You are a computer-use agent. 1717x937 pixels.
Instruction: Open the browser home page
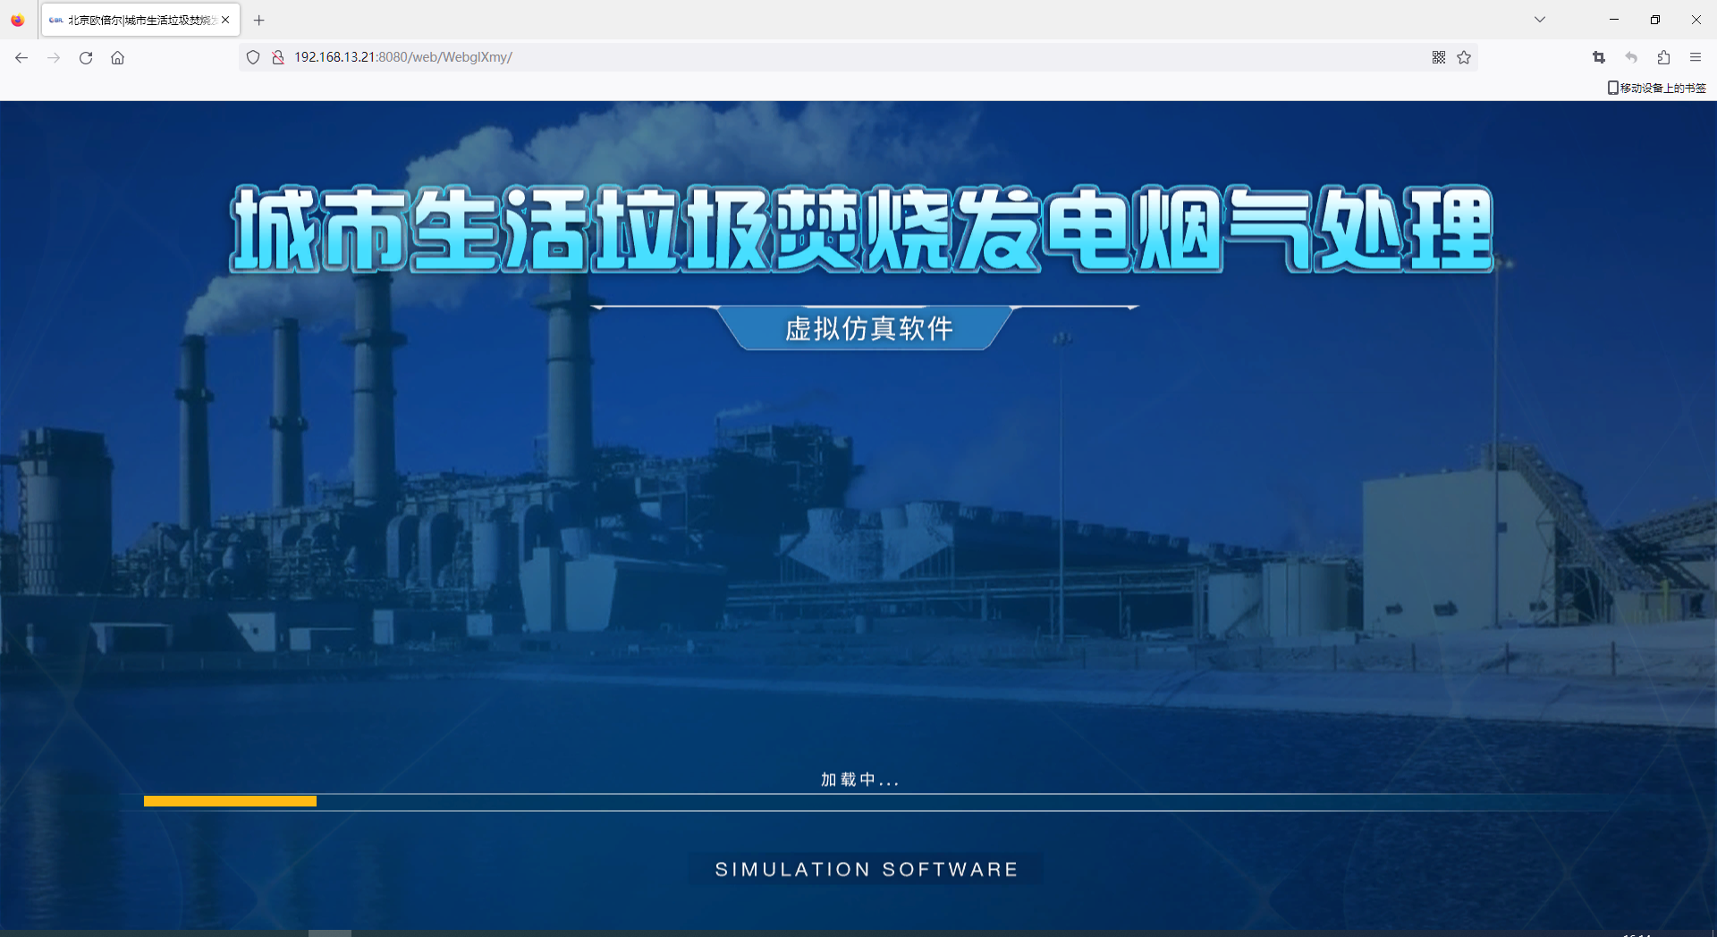point(117,57)
